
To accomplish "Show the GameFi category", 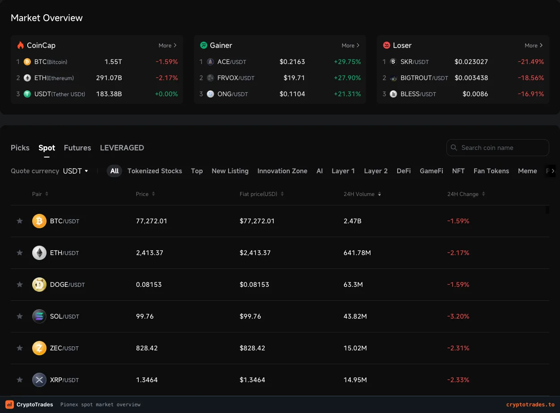I will click(x=432, y=171).
